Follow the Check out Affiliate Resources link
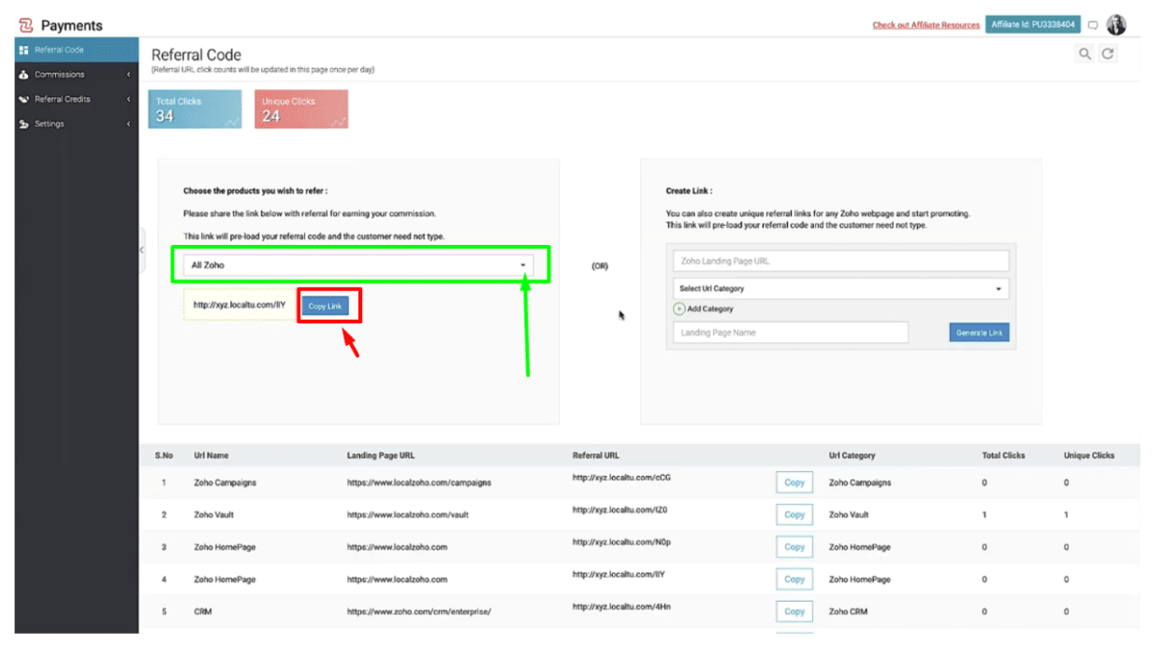Image resolution: width=1164 pixels, height=659 pixels. pyautogui.click(x=926, y=25)
